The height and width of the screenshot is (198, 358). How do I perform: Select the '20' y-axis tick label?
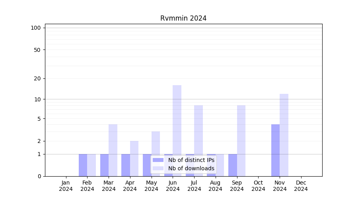point(37,78)
